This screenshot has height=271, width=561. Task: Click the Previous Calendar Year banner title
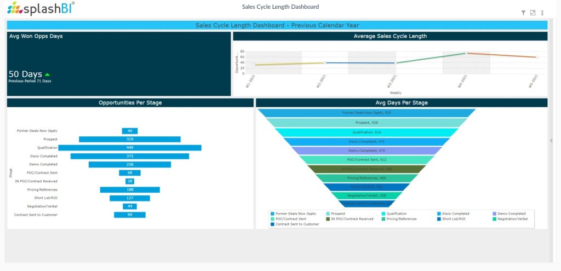pyautogui.click(x=277, y=25)
